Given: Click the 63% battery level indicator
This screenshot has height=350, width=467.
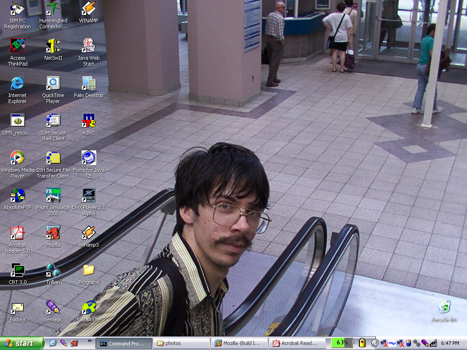Looking at the screenshot, I should 342,343.
